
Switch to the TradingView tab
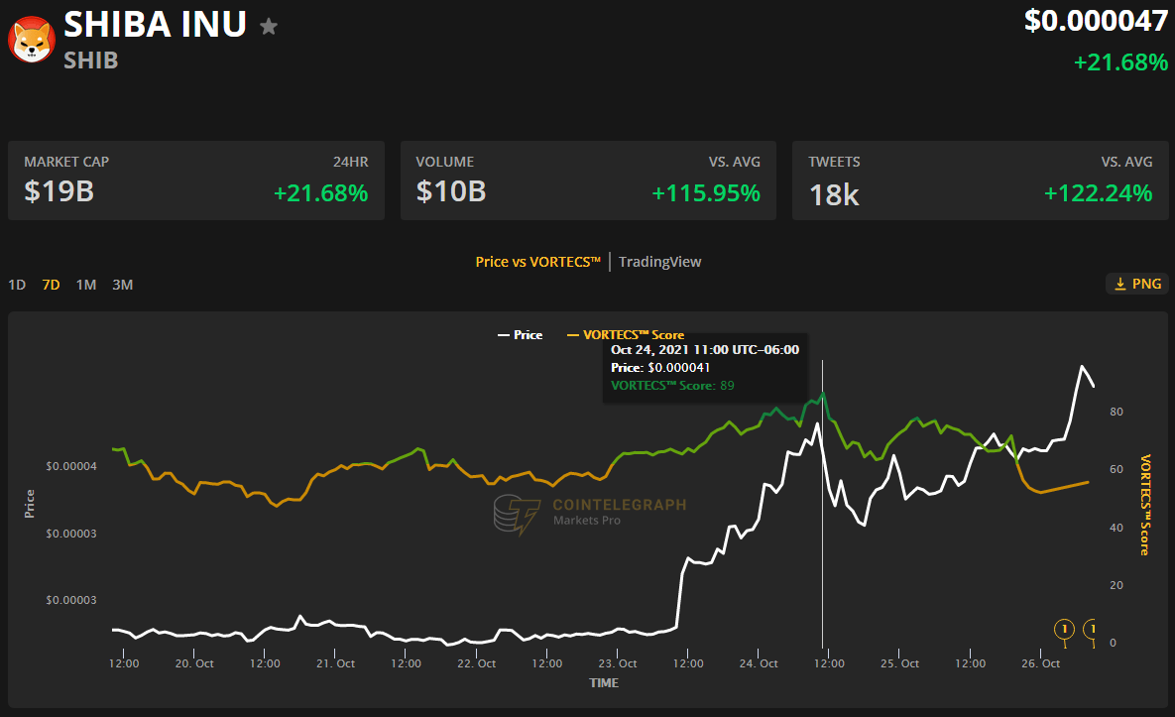659,262
